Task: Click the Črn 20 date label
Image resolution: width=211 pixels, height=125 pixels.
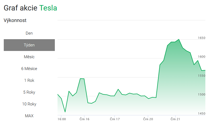Action: point(148,119)
